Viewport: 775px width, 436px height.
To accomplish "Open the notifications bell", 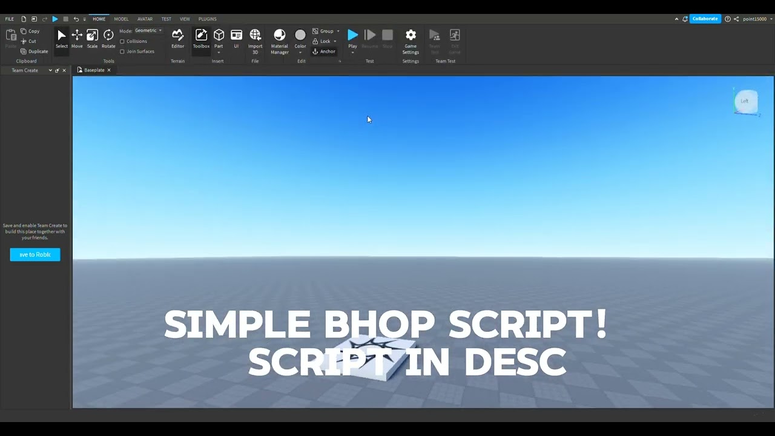I will (x=685, y=19).
